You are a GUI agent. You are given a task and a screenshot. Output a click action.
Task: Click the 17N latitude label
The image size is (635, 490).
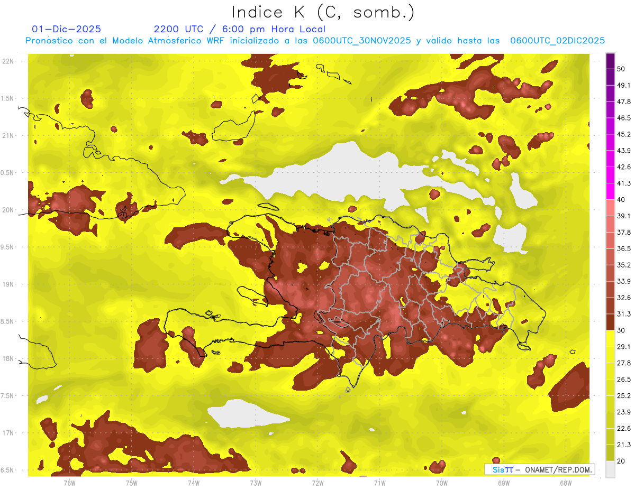8,433
